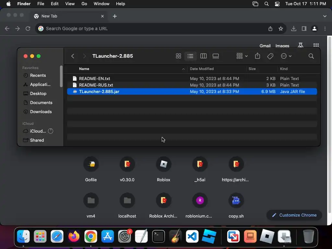Open the Gofile shortcut
This screenshot has width=332, height=249.
(x=91, y=169)
